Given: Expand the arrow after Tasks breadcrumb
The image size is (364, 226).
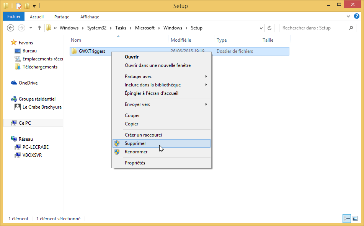Looking at the screenshot, I should tap(131, 28).
